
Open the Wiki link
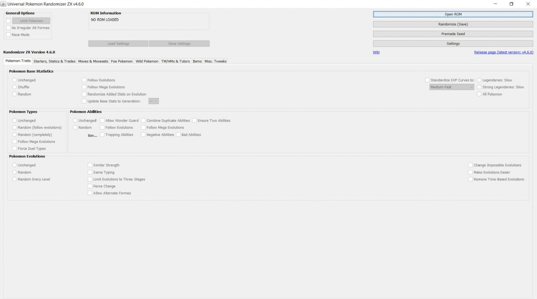pyautogui.click(x=376, y=52)
